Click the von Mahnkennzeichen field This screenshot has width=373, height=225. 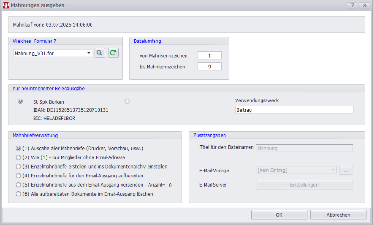209,56
